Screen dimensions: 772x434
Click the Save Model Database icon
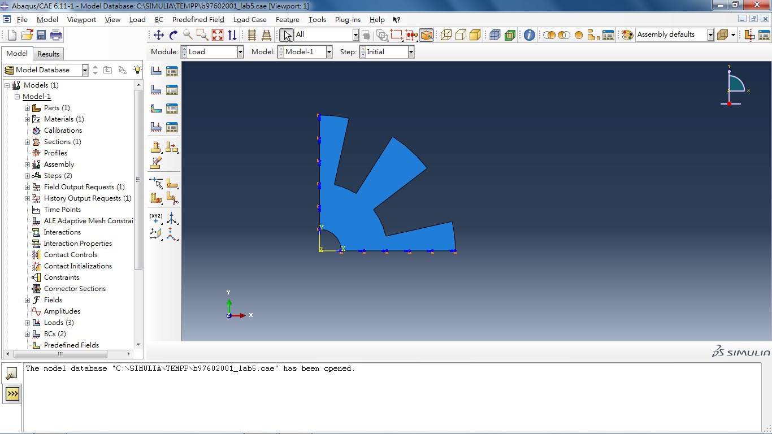click(x=41, y=35)
